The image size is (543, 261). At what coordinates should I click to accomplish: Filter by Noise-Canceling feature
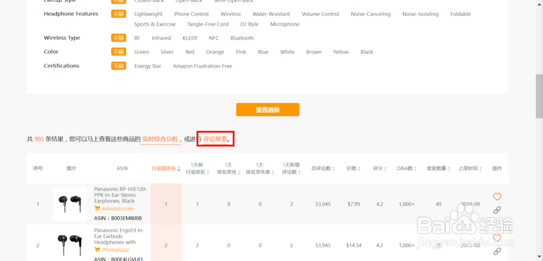tap(370, 14)
